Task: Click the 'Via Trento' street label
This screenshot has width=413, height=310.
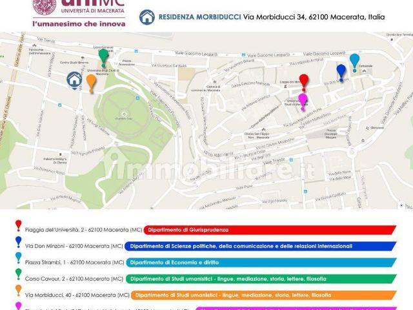Action: point(46,40)
